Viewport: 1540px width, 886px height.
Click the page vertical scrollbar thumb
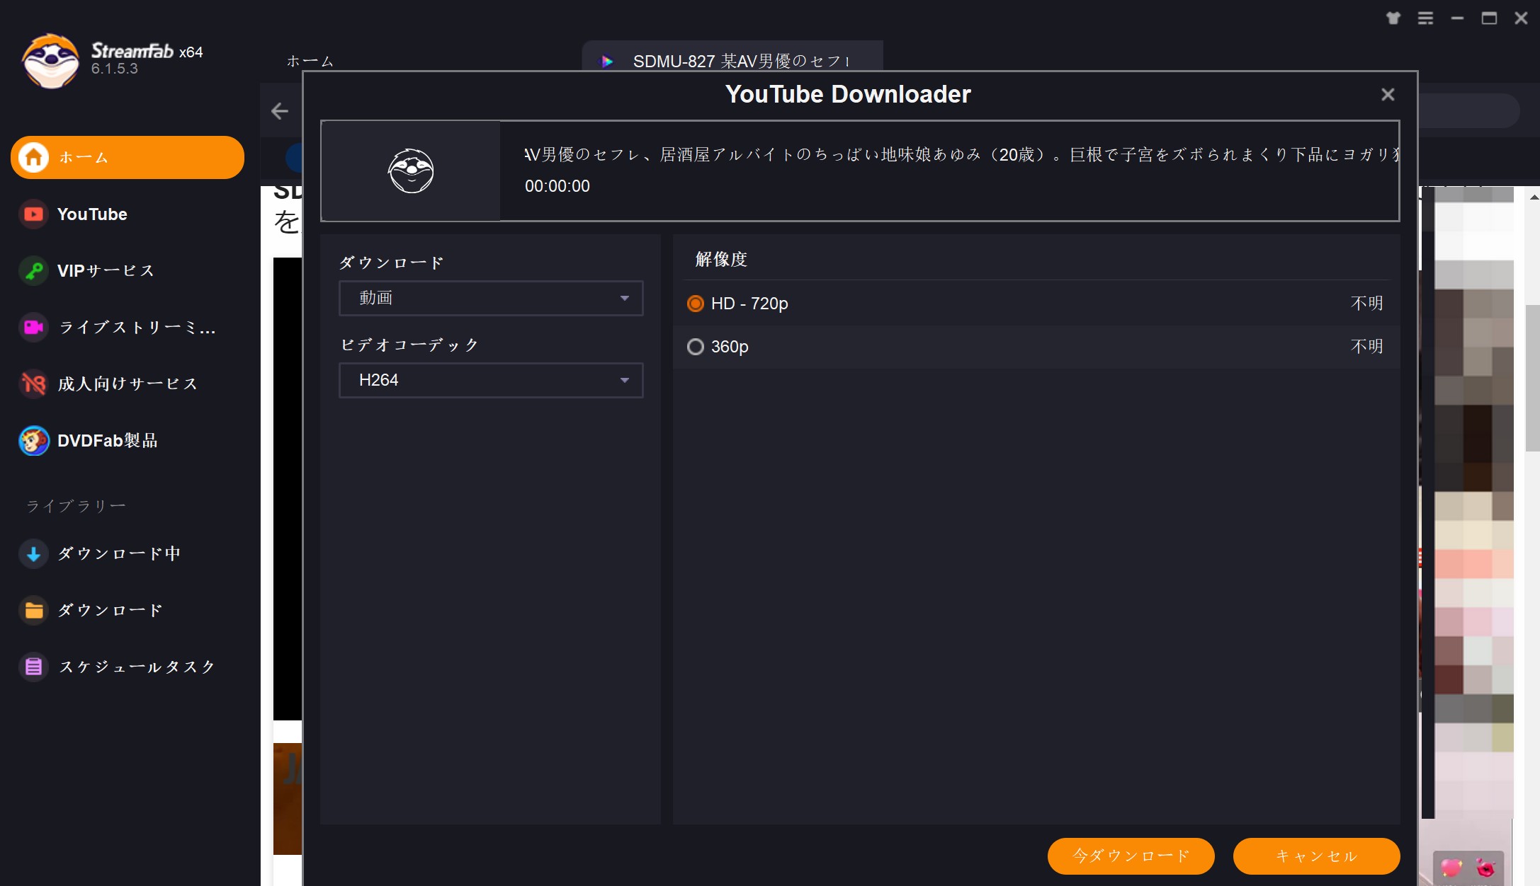click(1532, 378)
